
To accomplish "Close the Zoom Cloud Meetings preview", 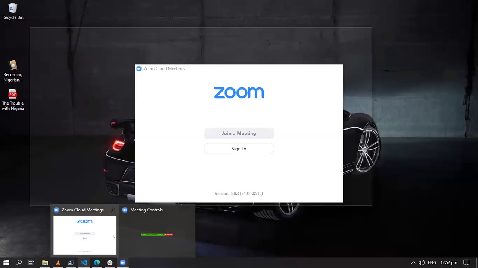I will click(x=113, y=210).
